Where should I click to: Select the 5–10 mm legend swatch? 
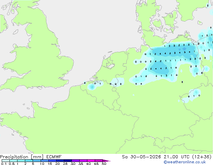click(37, 161)
